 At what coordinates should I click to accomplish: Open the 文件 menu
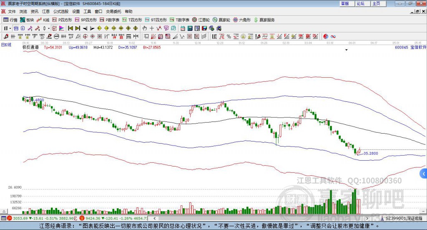pos(12,11)
